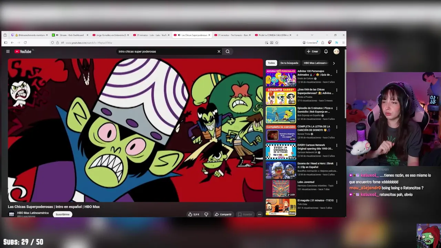Open options for El maguito video
This screenshot has width=441, height=248.
[x=337, y=201]
